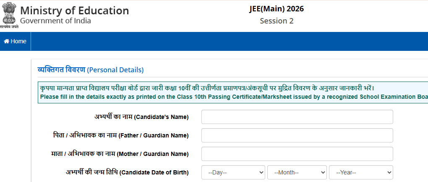
Task: Click the national emblem of India logo
Action: click(x=8, y=14)
